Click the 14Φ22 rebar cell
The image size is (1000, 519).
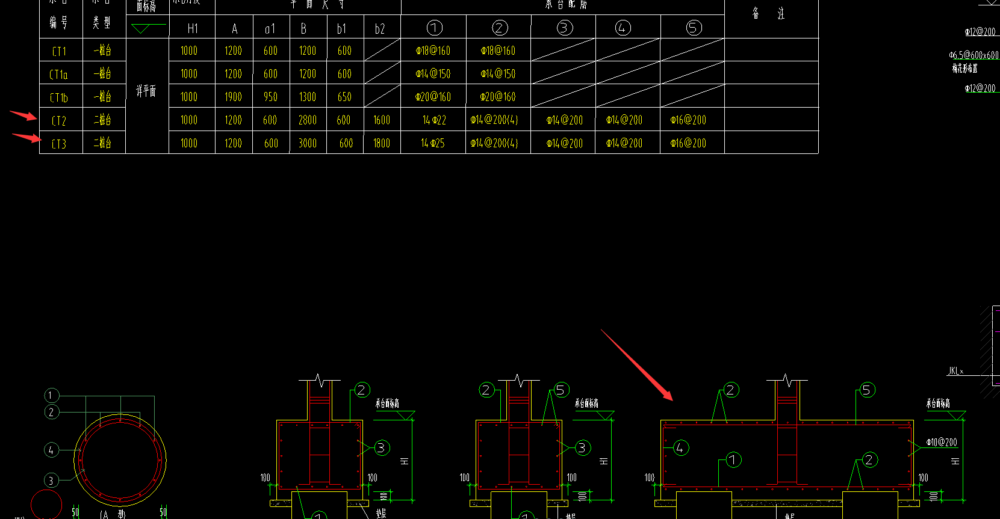(x=433, y=120)
